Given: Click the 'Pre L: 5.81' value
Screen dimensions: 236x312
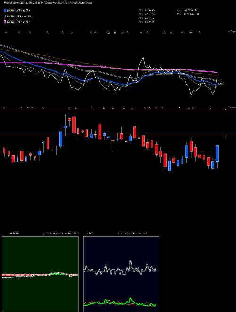Looking at the screenshot, I should [x=147, y=18].
